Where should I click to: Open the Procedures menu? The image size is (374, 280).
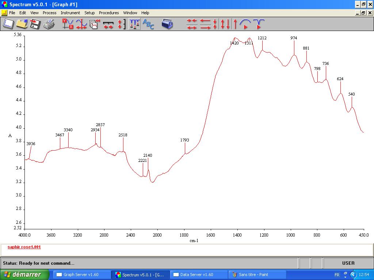pyautogui.click(x=109, y=13)
